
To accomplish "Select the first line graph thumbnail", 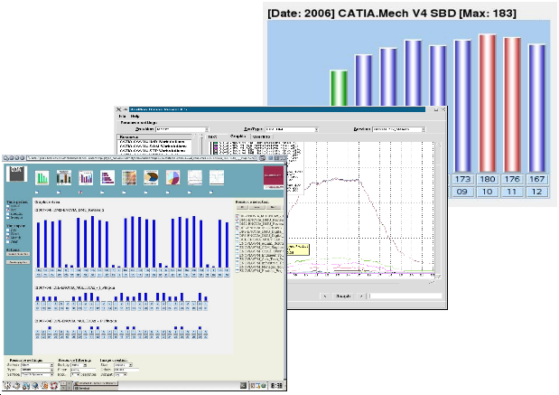I will click(195, 177).
